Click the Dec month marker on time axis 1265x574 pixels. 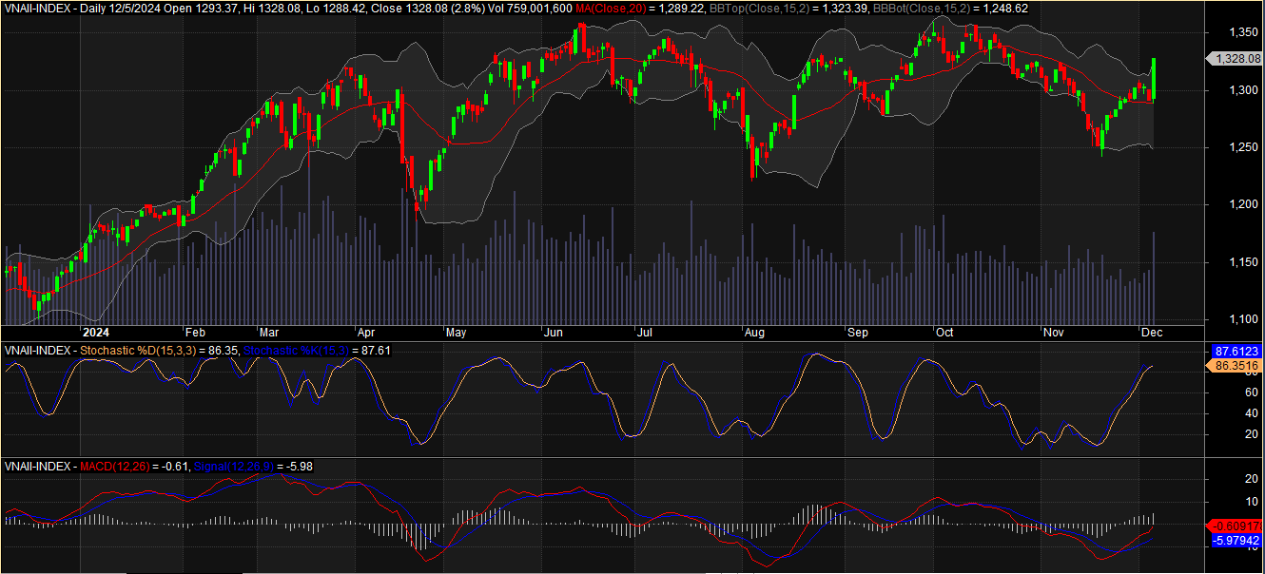click(x=1151, y=333)
